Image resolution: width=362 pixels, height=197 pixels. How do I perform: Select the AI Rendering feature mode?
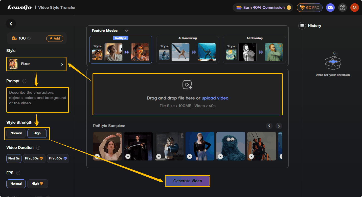pyautogui.click(x=187, y=50)
